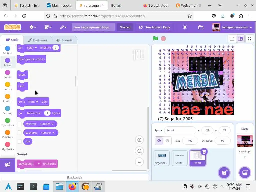Switch to large stage layout

(240, 39)
